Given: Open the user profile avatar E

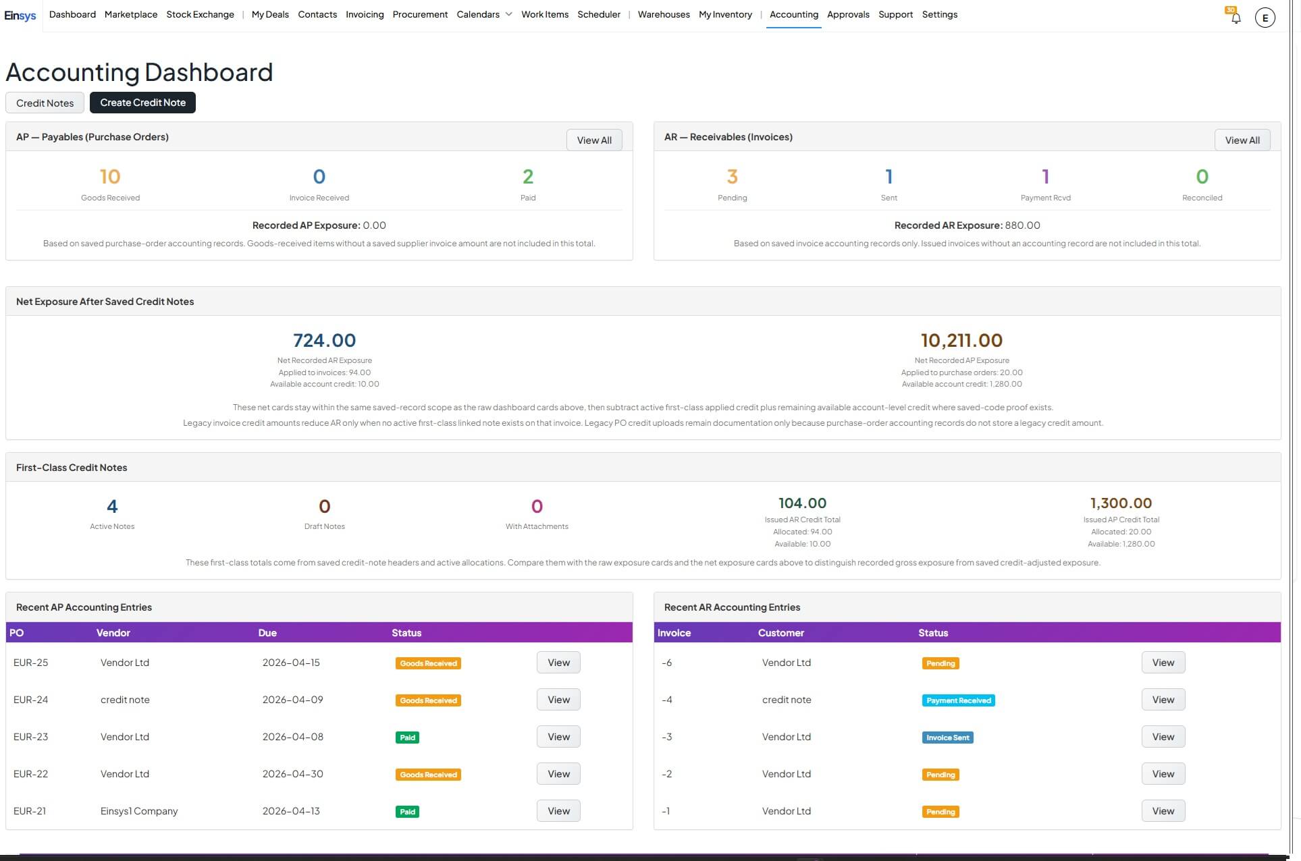Looking at the screenshot, I should (x=1265, y=18).
